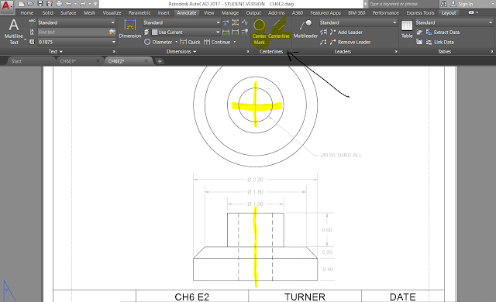Click the text search icon in Find text box

click(112, 32)
